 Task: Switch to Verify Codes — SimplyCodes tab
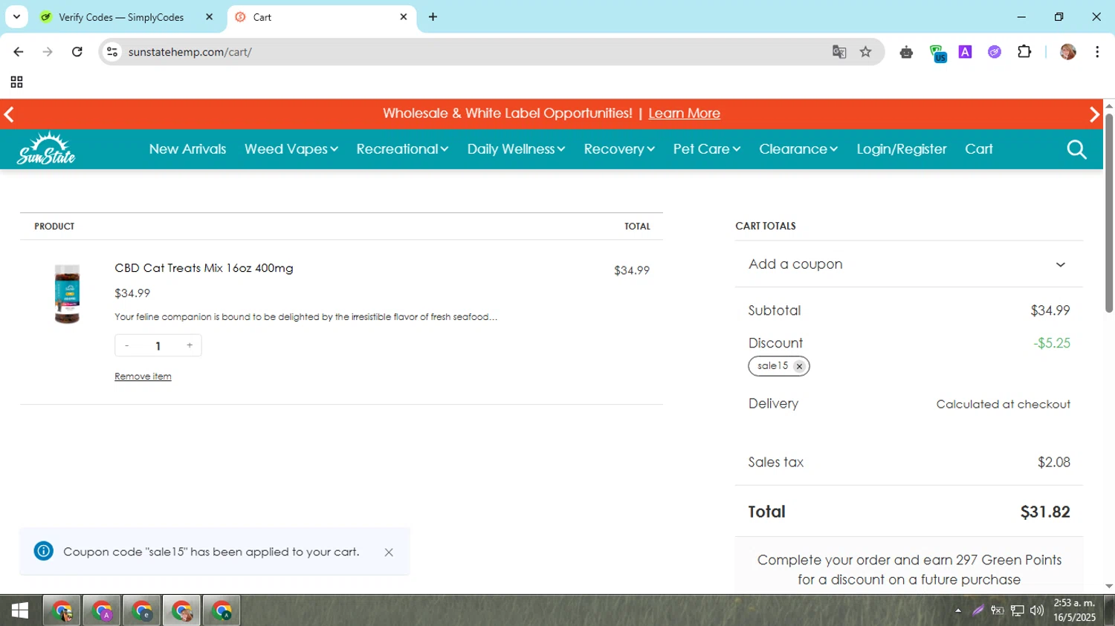pos(121,17)
